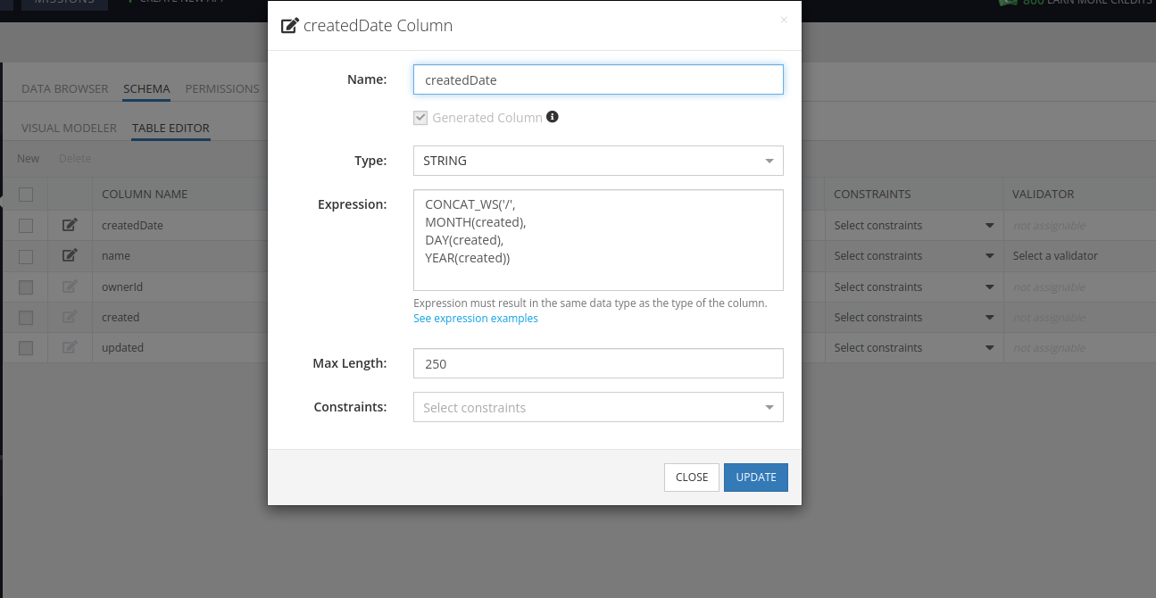Expand the Constraints dropdown in dialog
The height and width of the screenshot is (598, 1156).
[598, 407]
